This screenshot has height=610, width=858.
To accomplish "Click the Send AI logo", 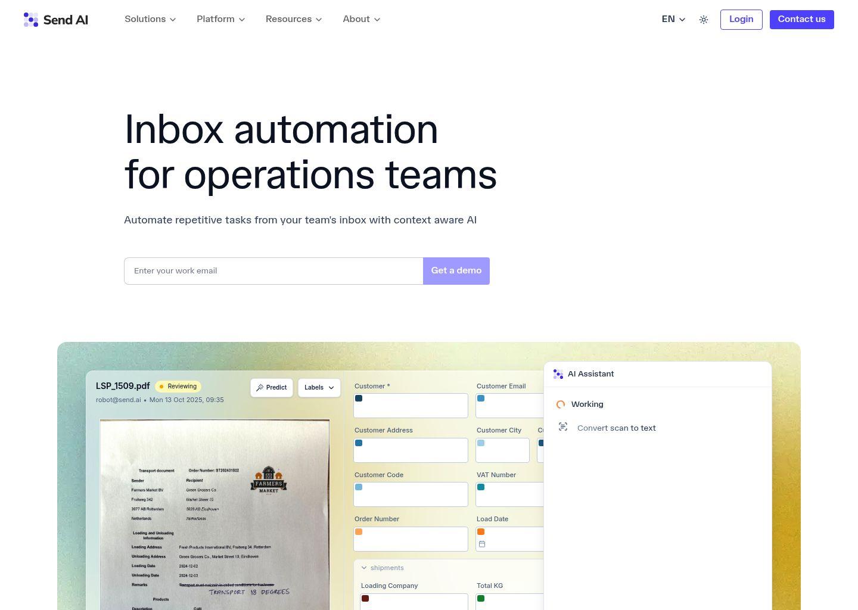I will [x=56, y=20].
